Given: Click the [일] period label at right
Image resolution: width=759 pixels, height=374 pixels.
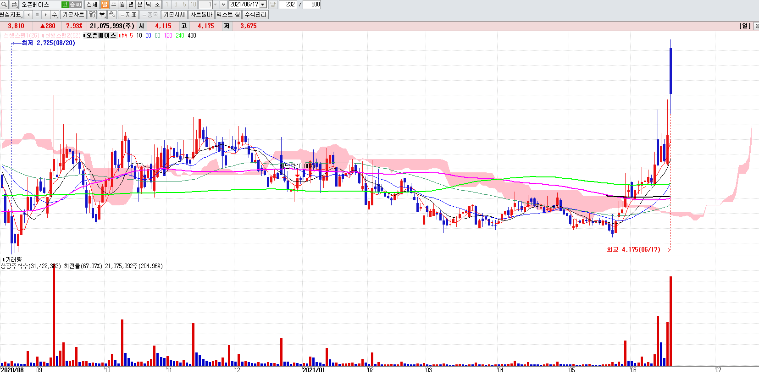Looking at the screenshot, I should pos(745,26).
